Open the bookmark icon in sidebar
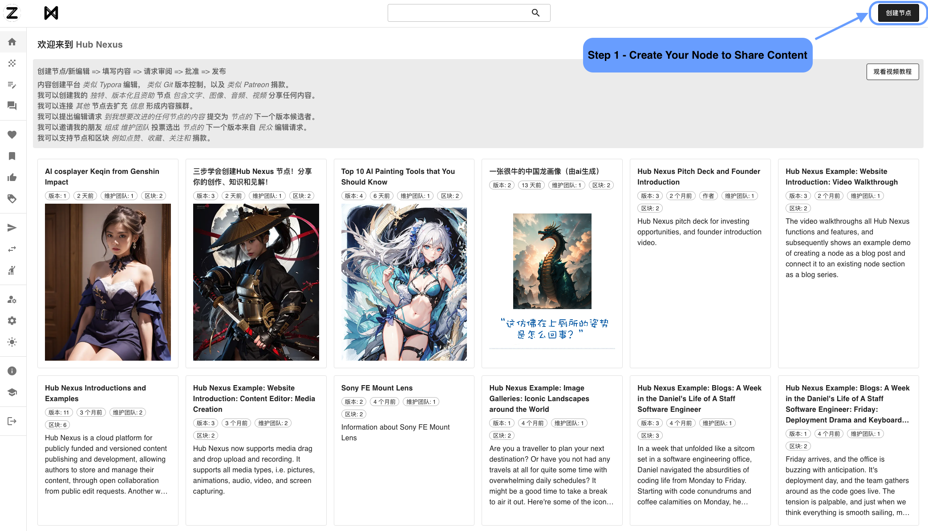The height and width of the screenshot is (531, 928). (12, 156)
